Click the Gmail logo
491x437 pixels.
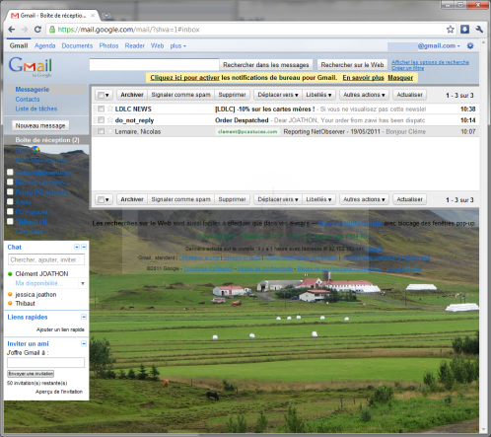[x=31, y=67]
